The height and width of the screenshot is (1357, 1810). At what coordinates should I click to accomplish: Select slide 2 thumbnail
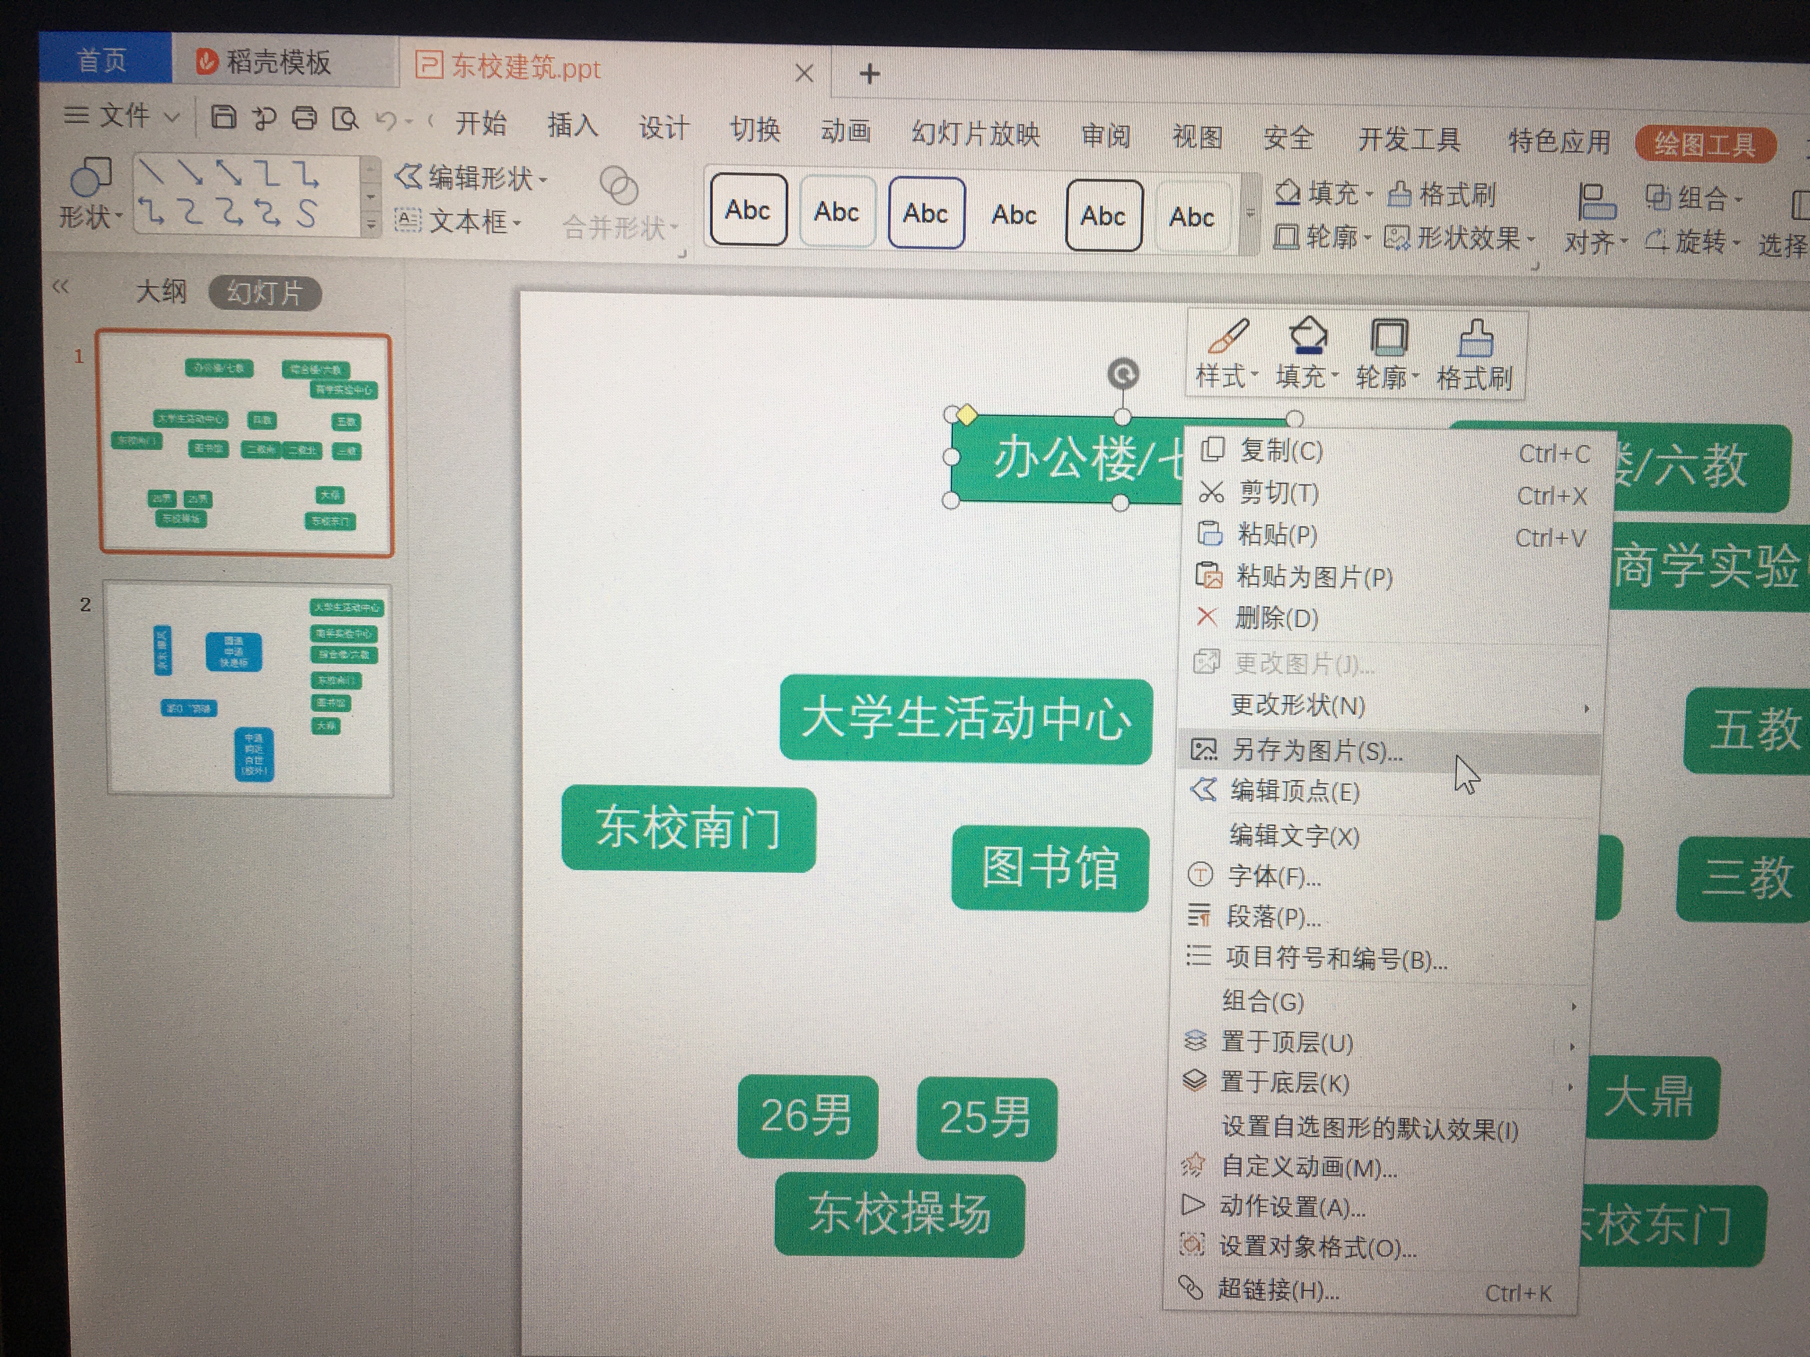[249, 689]
